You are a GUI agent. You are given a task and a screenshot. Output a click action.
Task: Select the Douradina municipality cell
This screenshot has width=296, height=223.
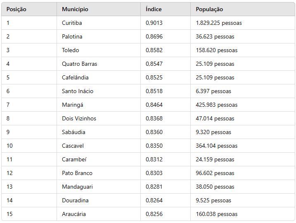click(x=75, y=200)
